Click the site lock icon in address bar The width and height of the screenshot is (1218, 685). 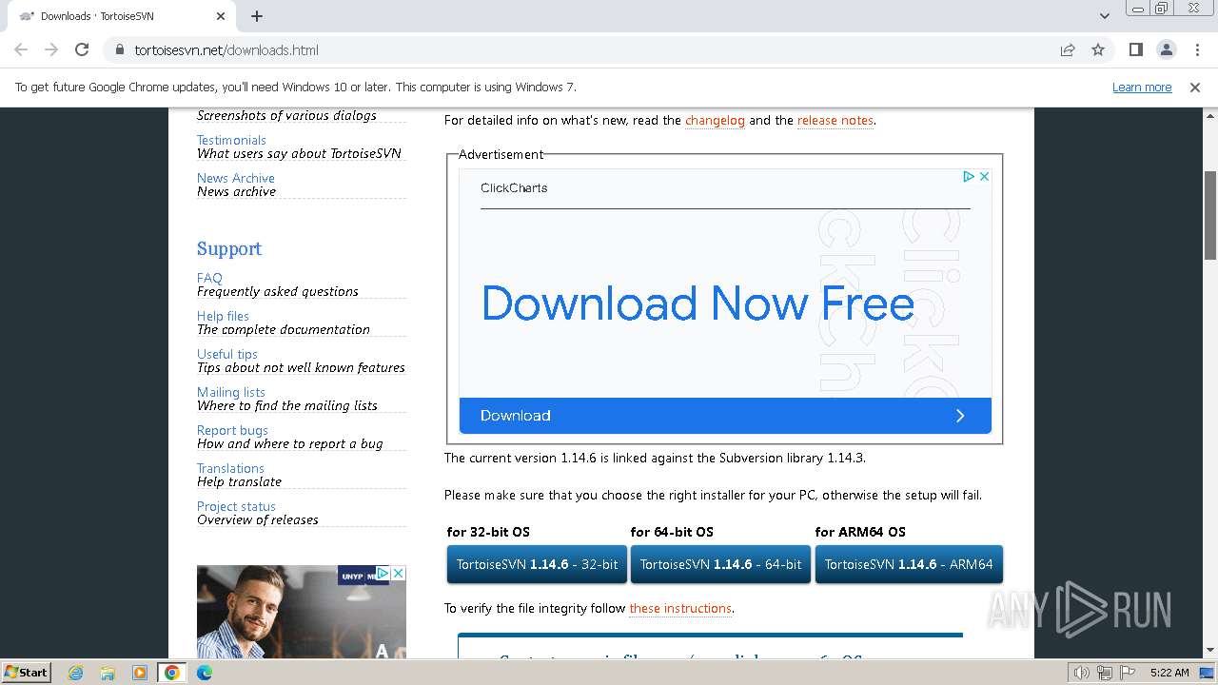tap(120, 50)
